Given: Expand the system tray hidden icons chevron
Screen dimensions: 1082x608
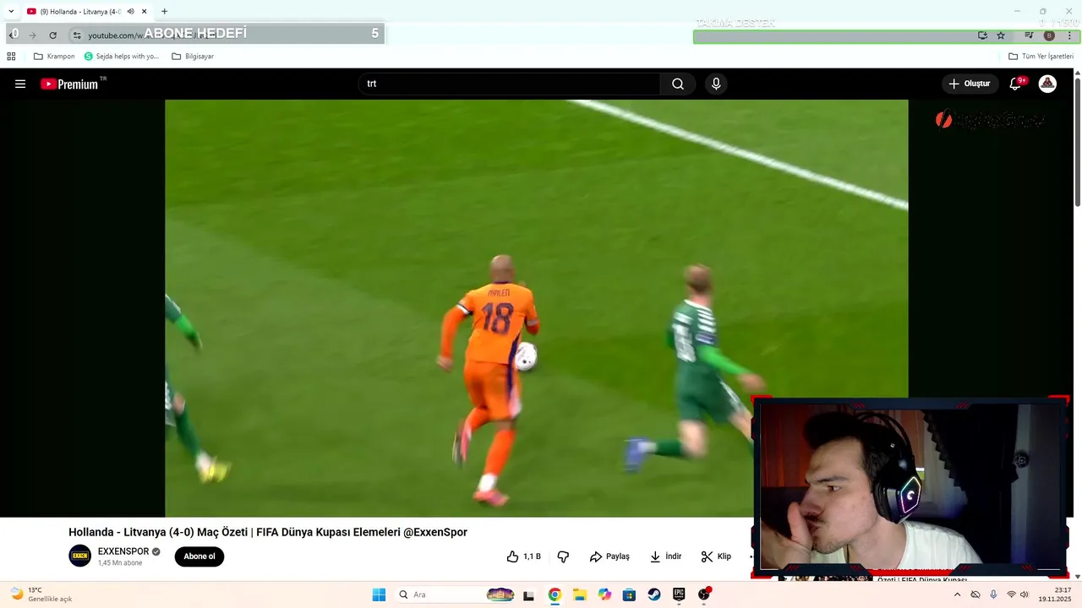Looking at the screenshot, I should (957, 594).
